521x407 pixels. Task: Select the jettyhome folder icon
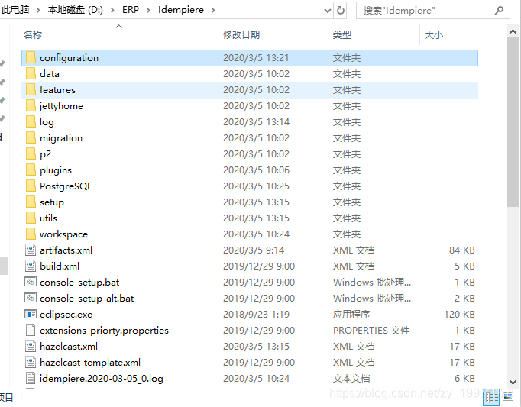(31, 105)
